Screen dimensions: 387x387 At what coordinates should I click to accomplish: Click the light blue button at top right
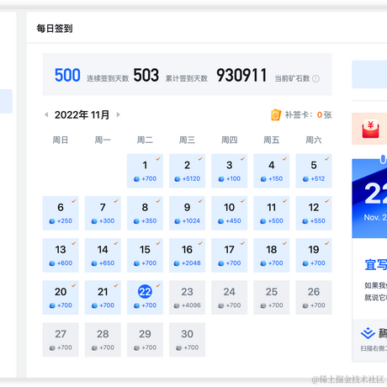tap(369, 74)
